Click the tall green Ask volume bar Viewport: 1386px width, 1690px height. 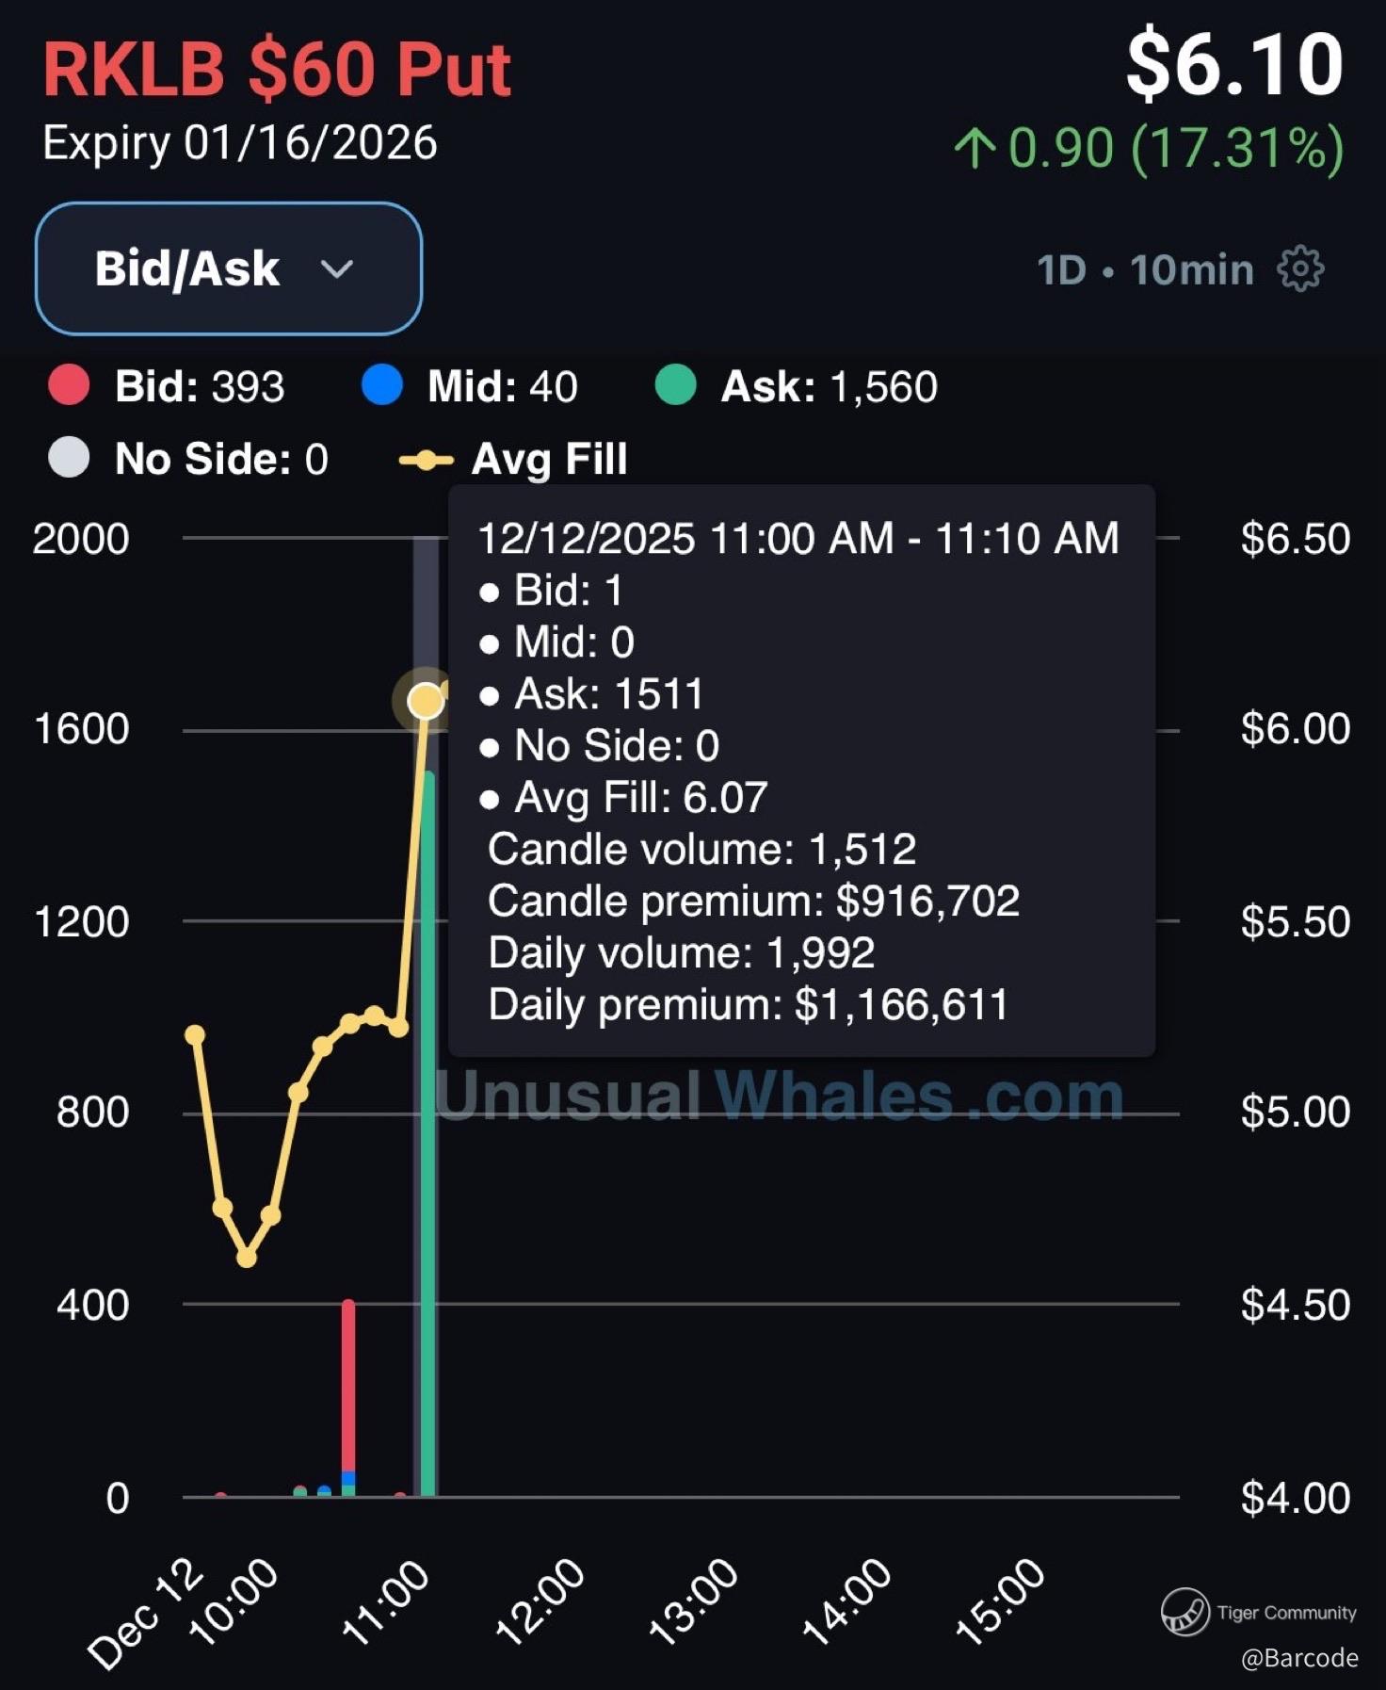[x=428, y=1130]
